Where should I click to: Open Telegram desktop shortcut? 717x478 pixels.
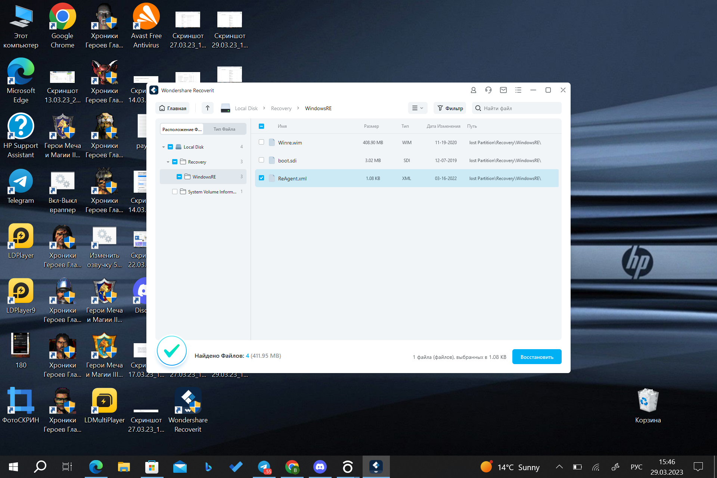point(21,187)
